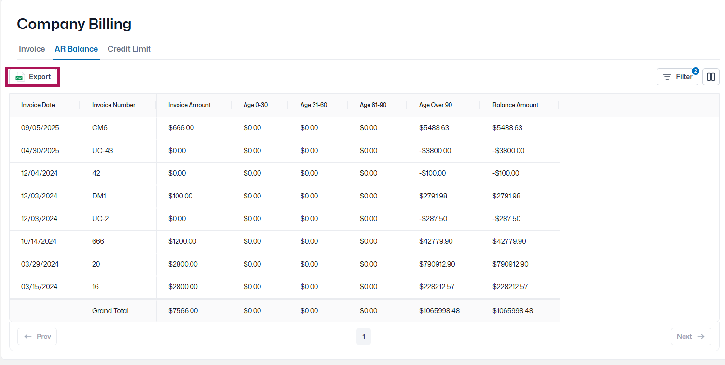Open the Filter panel

(677, 77)
